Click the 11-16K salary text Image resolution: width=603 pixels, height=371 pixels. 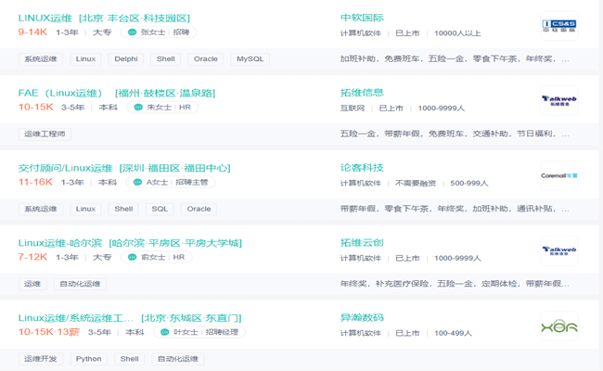click(x=35, y=182)
